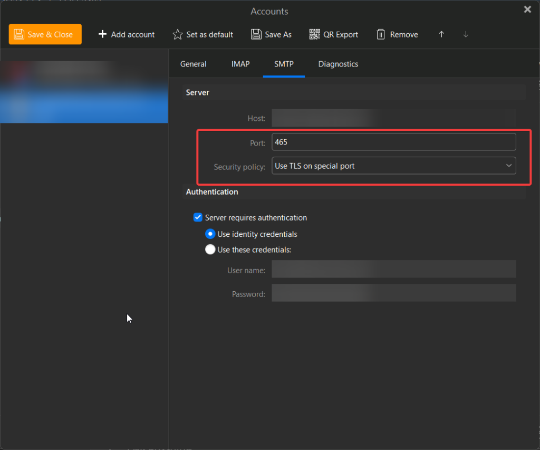Click the Host input field
The height and width of the screenshot is (450, 540).
click(x=393, y=118)
